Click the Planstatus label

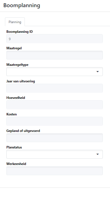click(x=14, y=147)
